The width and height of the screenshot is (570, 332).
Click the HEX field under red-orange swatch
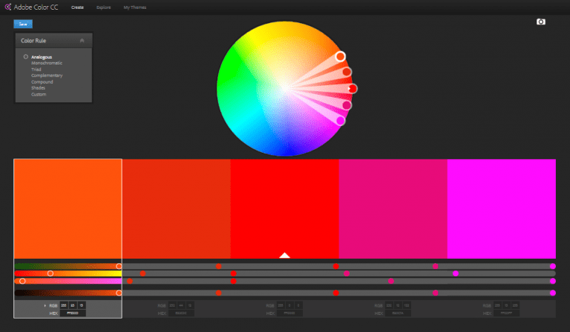click(181, 313)
